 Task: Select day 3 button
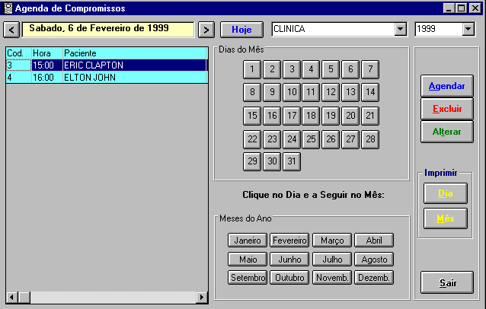point(292,69)
